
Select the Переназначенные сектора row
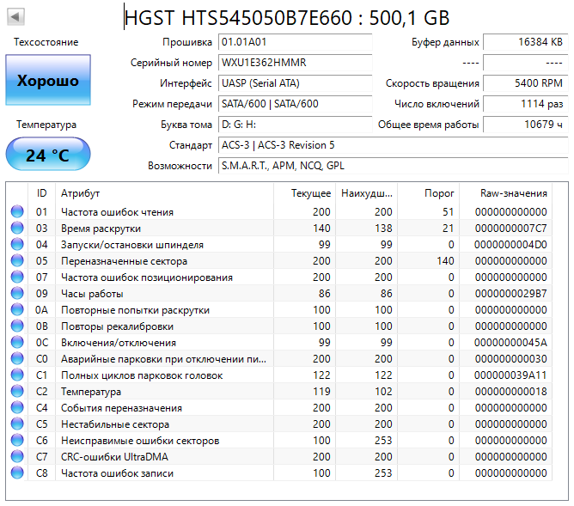(280, 261)
